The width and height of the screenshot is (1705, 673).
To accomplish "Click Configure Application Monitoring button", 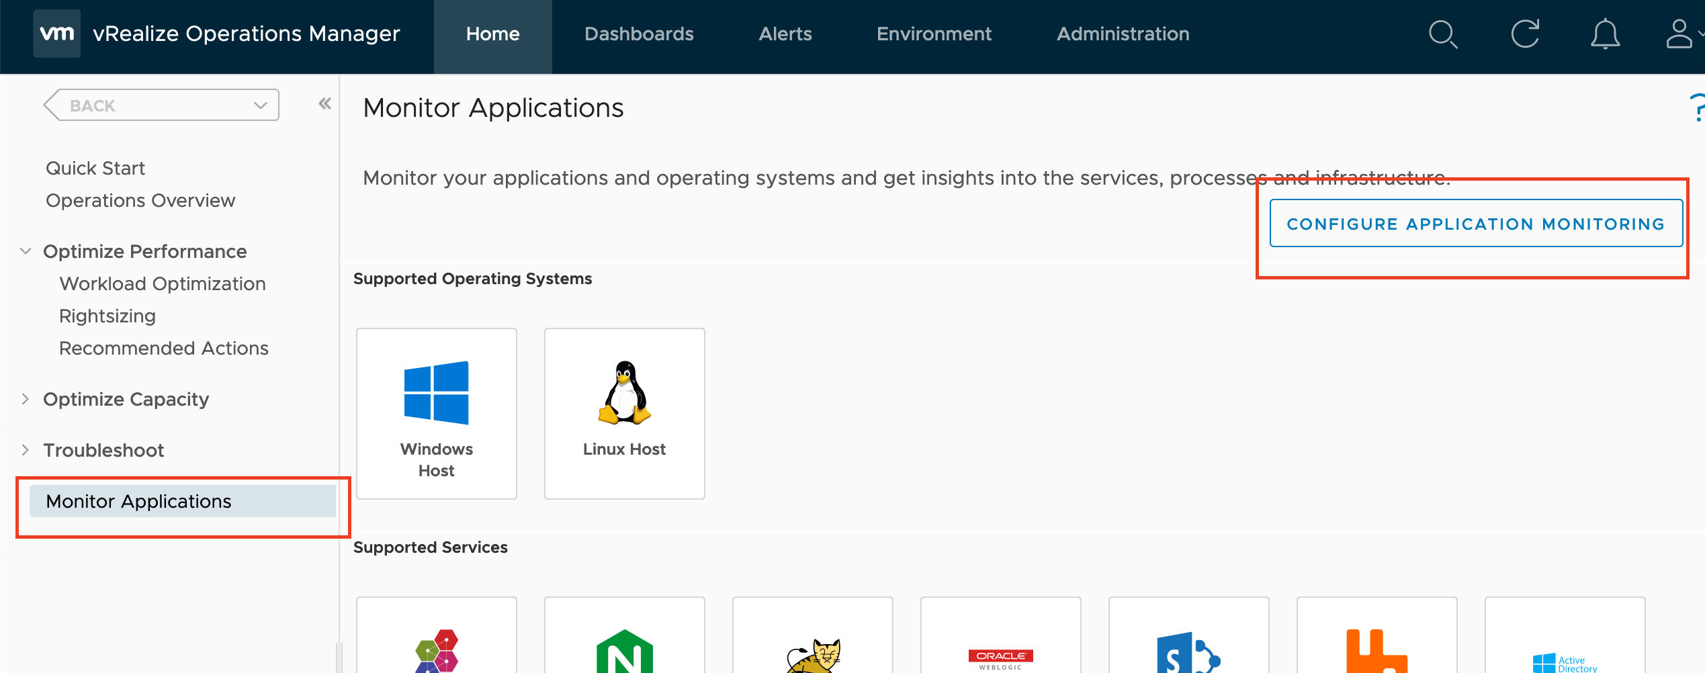I will pos(1476,224).
